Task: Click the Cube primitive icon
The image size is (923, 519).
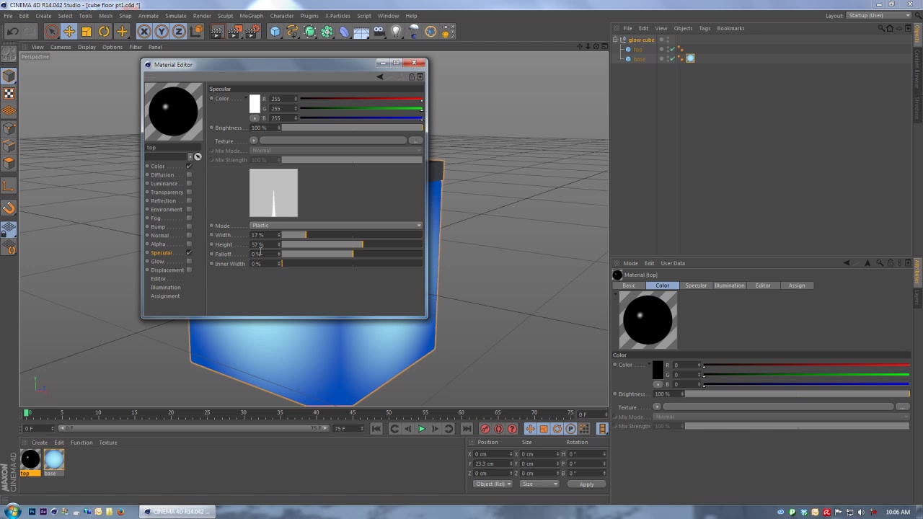Action: click(275, 31)
